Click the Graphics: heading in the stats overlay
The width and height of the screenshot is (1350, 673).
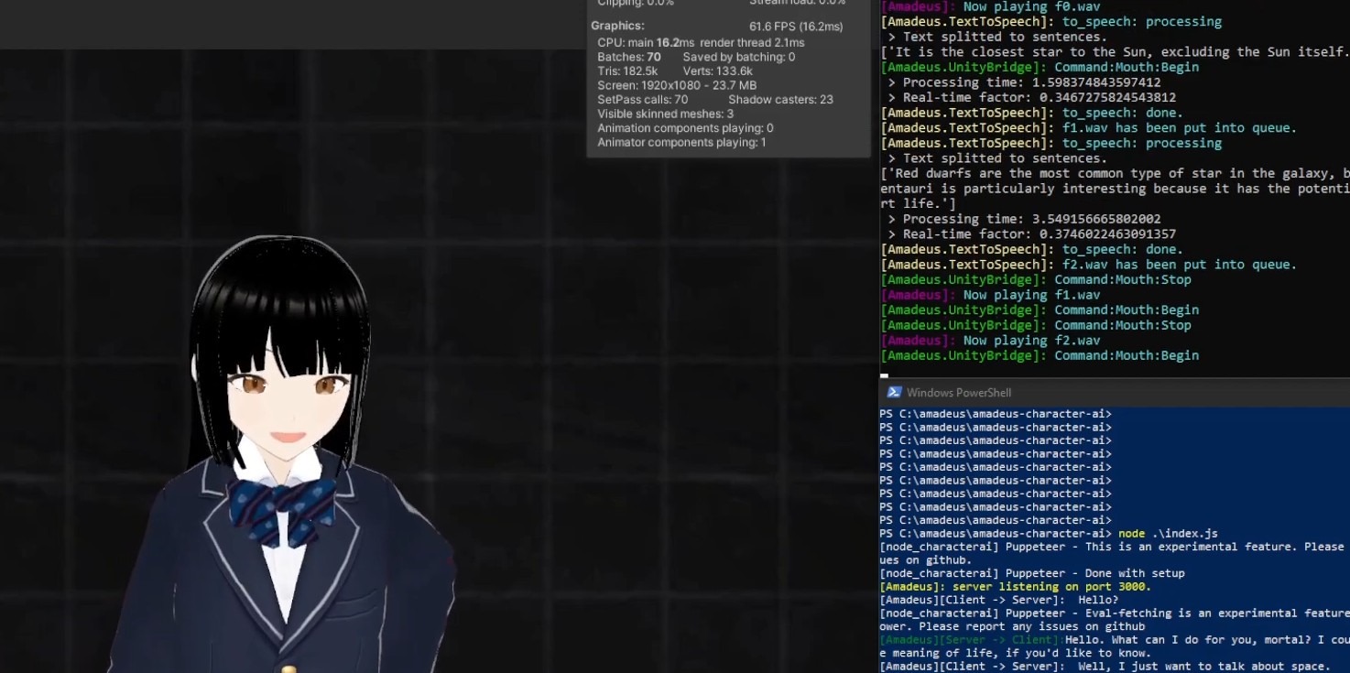(x=617, y=26)
